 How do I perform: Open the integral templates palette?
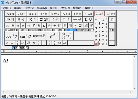55,19
